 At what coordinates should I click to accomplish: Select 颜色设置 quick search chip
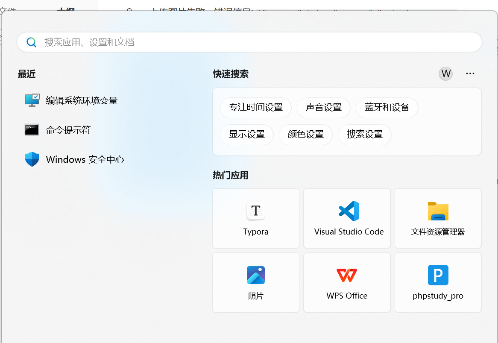[x=305, y=135]
